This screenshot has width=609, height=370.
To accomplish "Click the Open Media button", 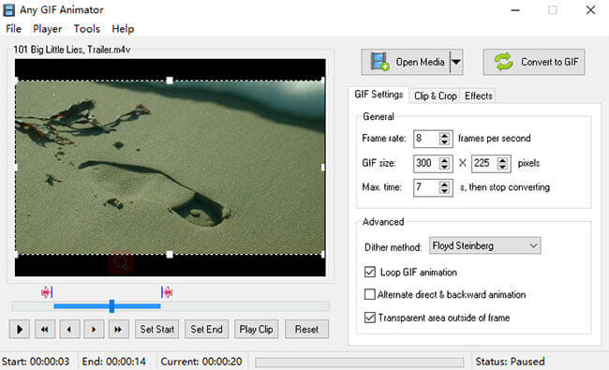I will [x=406, y=62].
